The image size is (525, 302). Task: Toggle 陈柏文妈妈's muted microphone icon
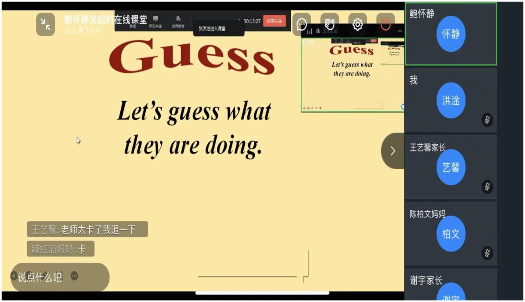(487, 253)
